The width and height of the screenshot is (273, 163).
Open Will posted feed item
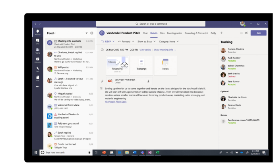coord(70,70)
